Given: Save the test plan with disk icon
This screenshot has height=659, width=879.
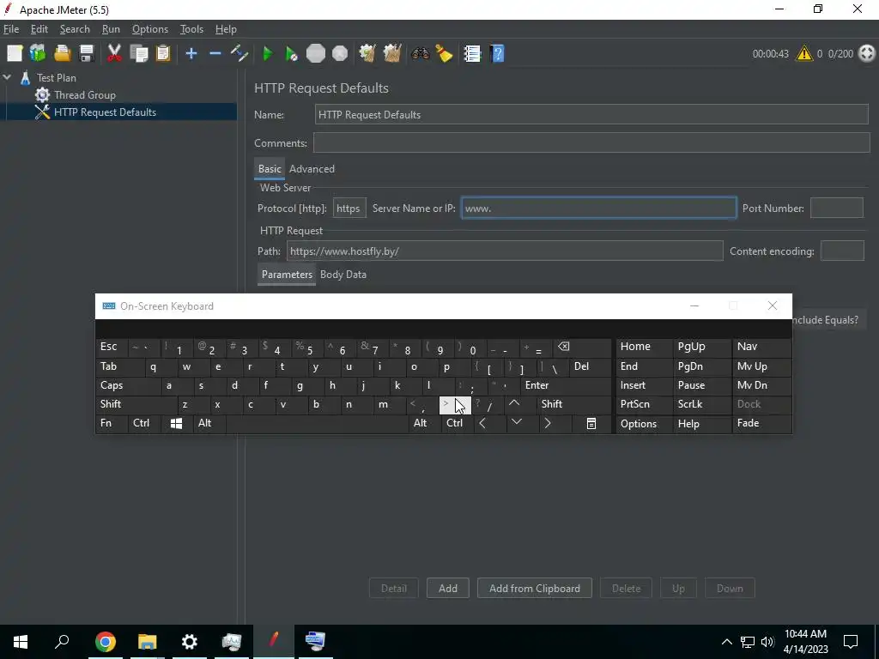Looking at the screenshot, I should pyautogui.click(x=87, y=53).
